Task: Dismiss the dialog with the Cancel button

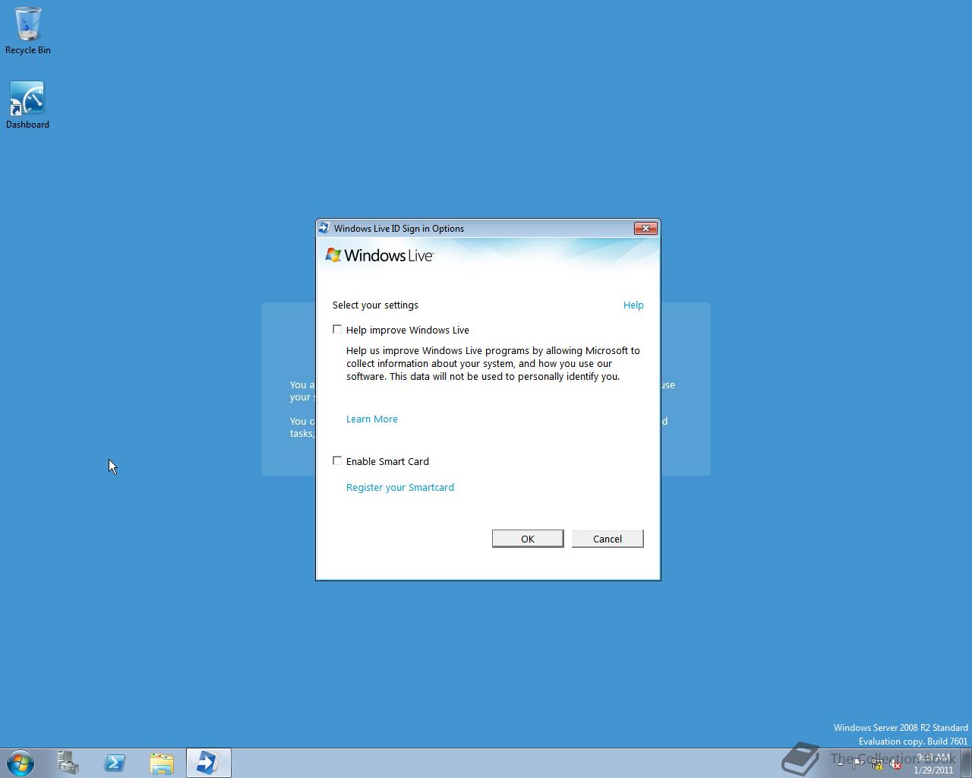Action: pyautogui.click(x=607, y=539)
